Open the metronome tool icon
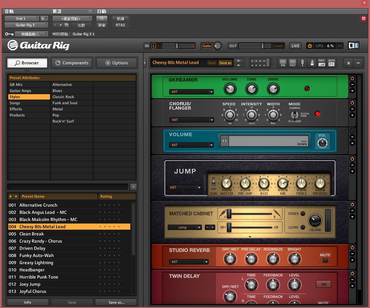The width and height of the screenshot is (370, 308). 312,63
